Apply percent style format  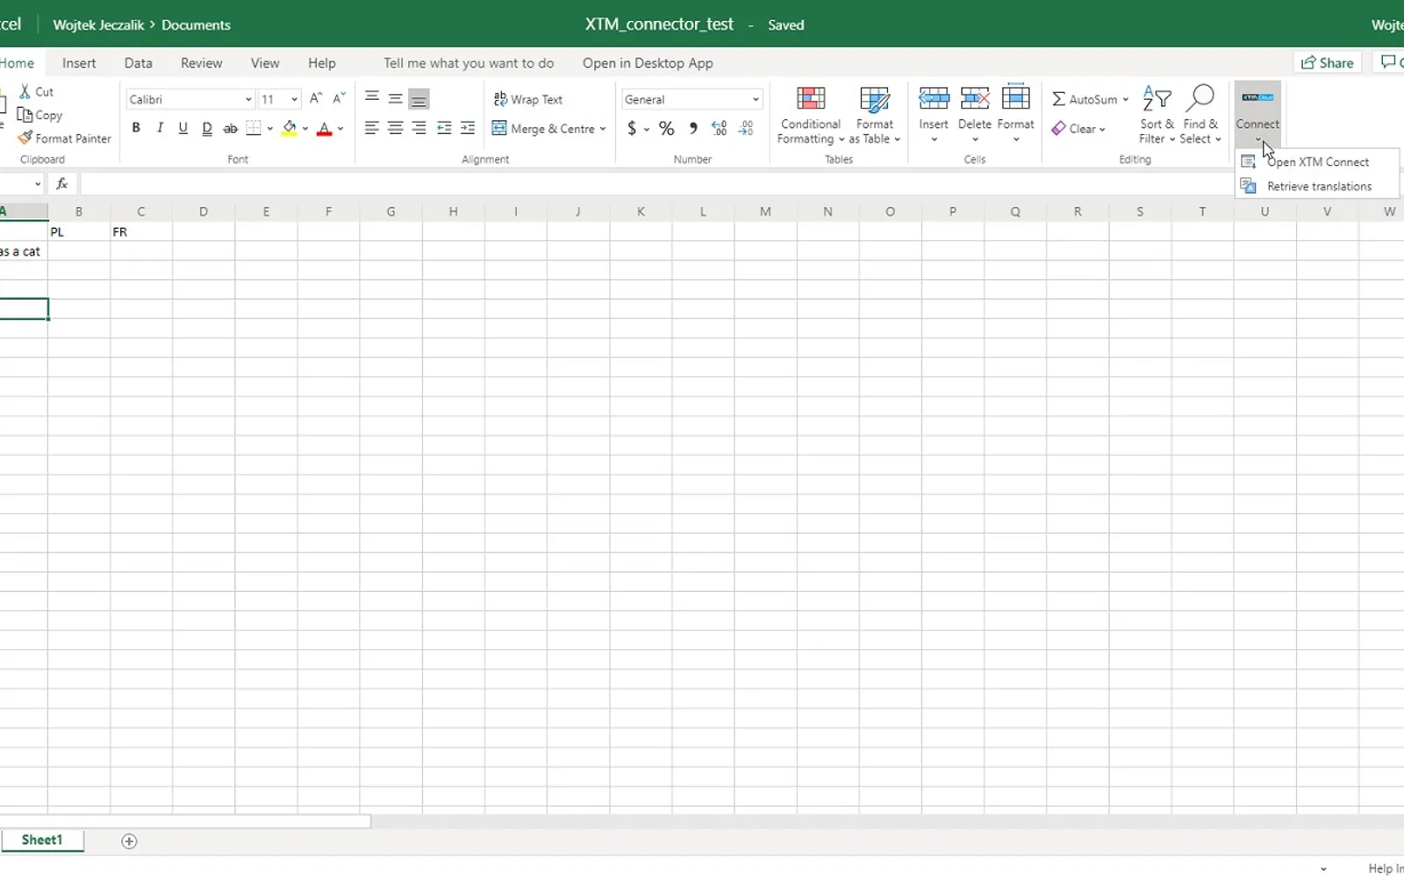pyautogui.click(x=667, y=129)
